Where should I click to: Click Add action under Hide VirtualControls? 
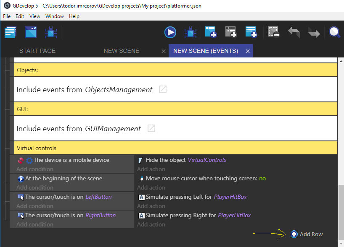tap(151, 169)
